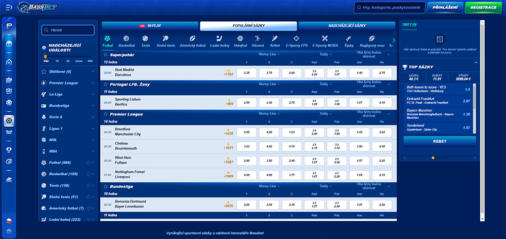Viewport: 506px width, 239px height.
Task: Favorite the Superpohár league star
Action: pos(106,55)
